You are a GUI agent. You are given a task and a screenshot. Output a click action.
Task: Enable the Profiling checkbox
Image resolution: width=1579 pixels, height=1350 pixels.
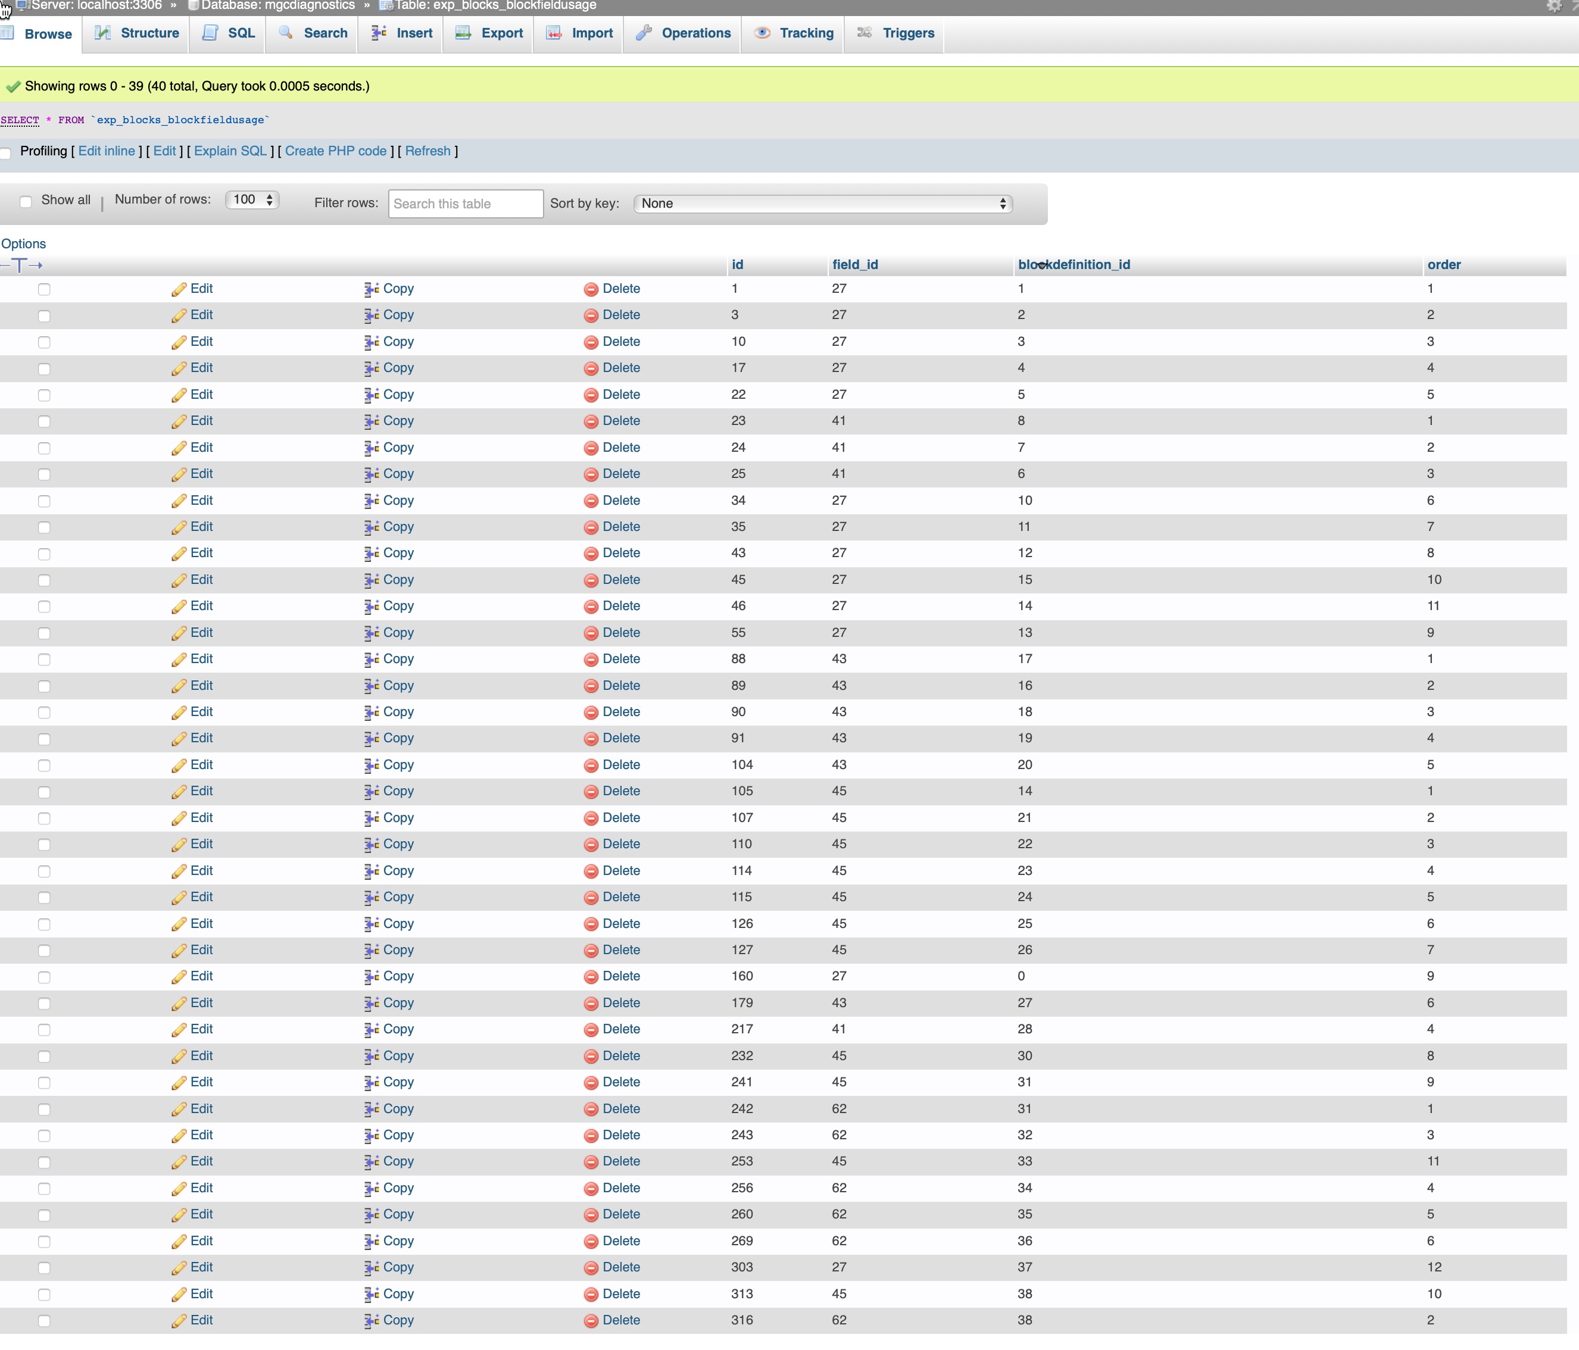click(x=5, y=153)
